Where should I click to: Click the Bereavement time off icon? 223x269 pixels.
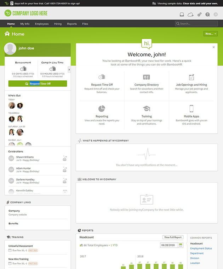[x=23, y=69]
